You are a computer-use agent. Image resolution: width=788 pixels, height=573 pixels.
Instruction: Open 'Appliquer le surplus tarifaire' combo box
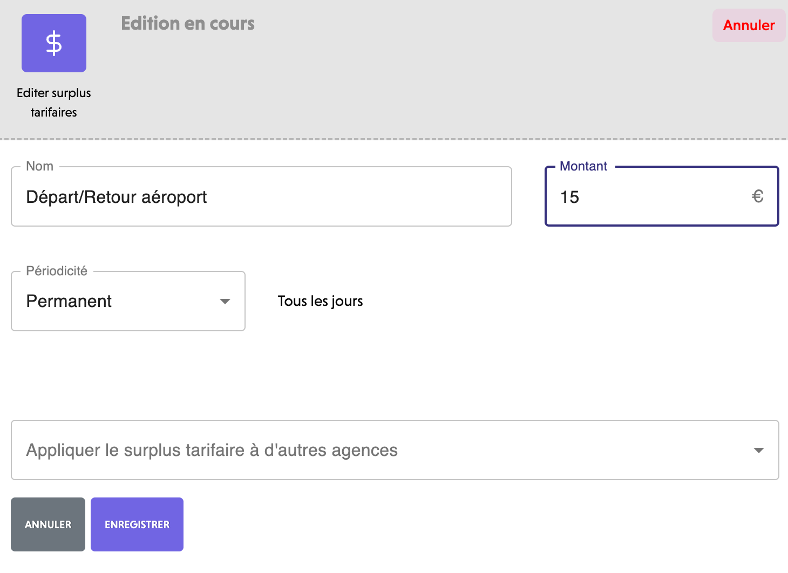378,450
